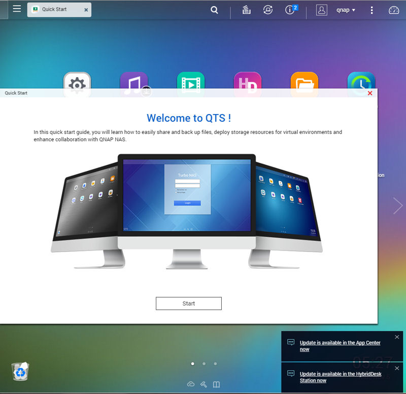Image resolution: width=406 pixels, height=394 pixels.
Task: Open the main hamburger menu
Action: pyautogui.click(x=17, y=9)
